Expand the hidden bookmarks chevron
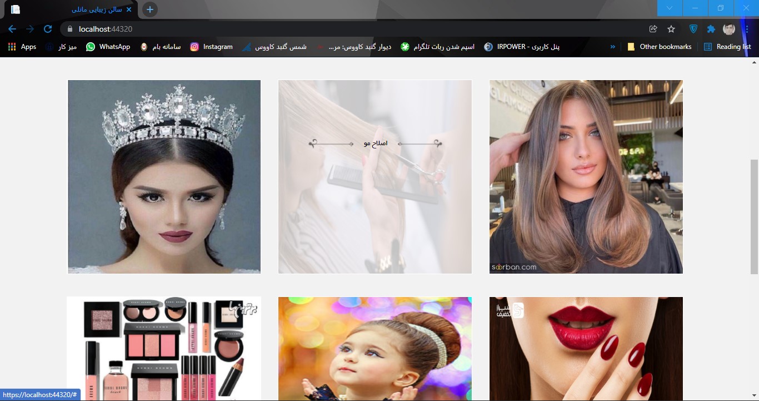Image resolution: width=759 pixels, height=401 pixels. [613, 47]
